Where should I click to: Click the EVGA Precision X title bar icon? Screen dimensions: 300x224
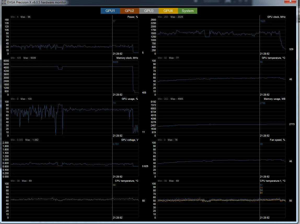click(4, 2)
